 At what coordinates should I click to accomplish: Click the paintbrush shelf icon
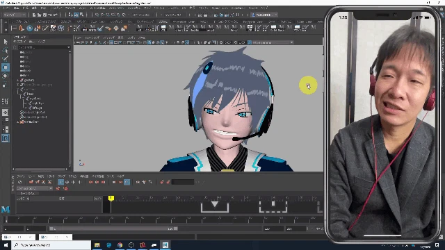(x=100, y=28)
